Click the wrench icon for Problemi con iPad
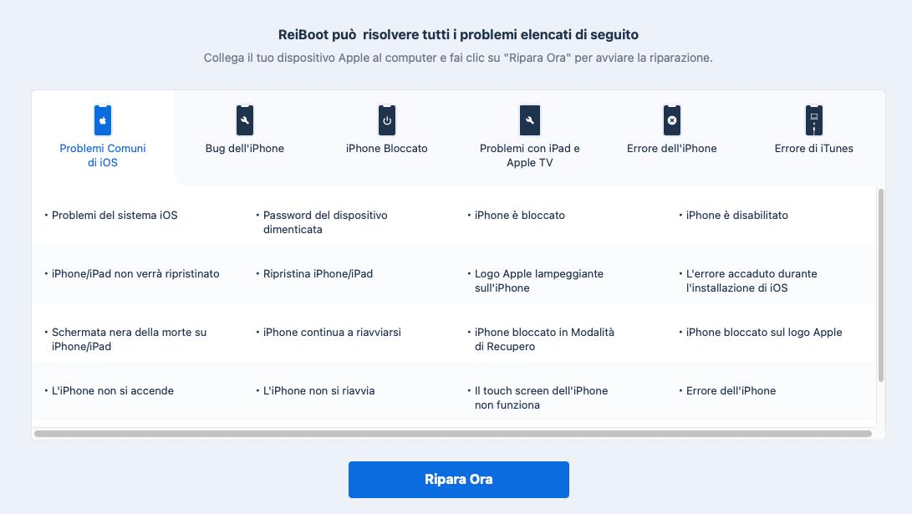This screenshot has height=514, width=912. [x=528, y=120]
